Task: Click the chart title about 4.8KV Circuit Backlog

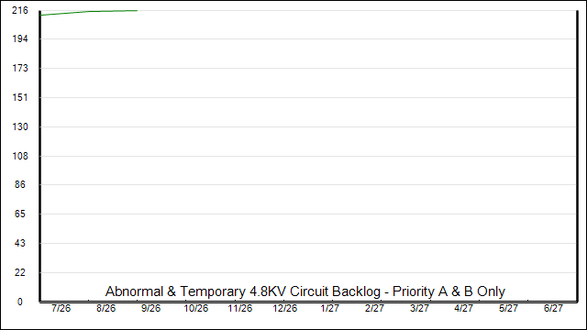Action: (305, 291)
